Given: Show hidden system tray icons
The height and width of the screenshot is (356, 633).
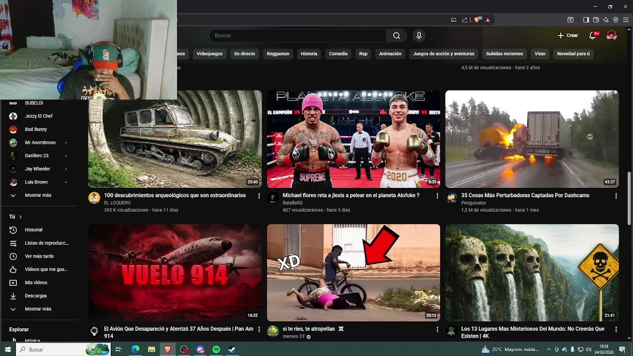Looking at the screenshot, I should tap(548, 350).
